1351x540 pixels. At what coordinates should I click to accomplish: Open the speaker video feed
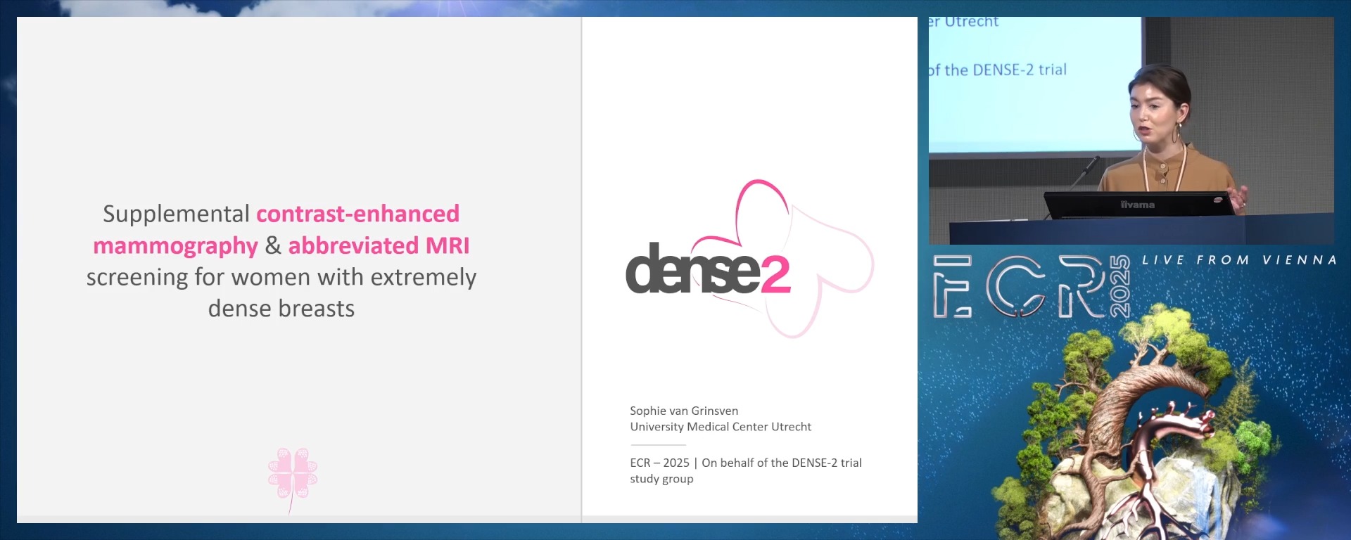click(1131, 130)
